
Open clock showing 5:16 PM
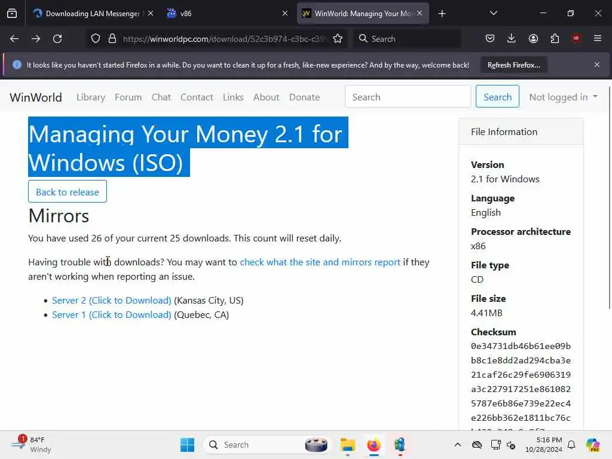544,445
